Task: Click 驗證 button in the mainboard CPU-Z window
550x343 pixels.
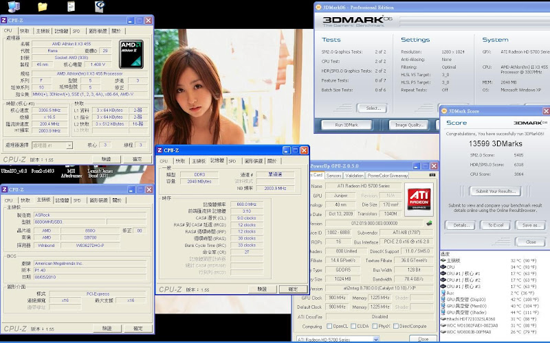Action: (107, 329)
